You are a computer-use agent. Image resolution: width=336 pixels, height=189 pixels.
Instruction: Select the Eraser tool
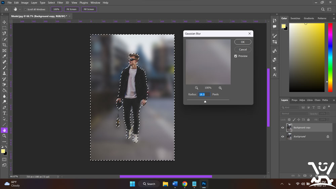point(4,85)
